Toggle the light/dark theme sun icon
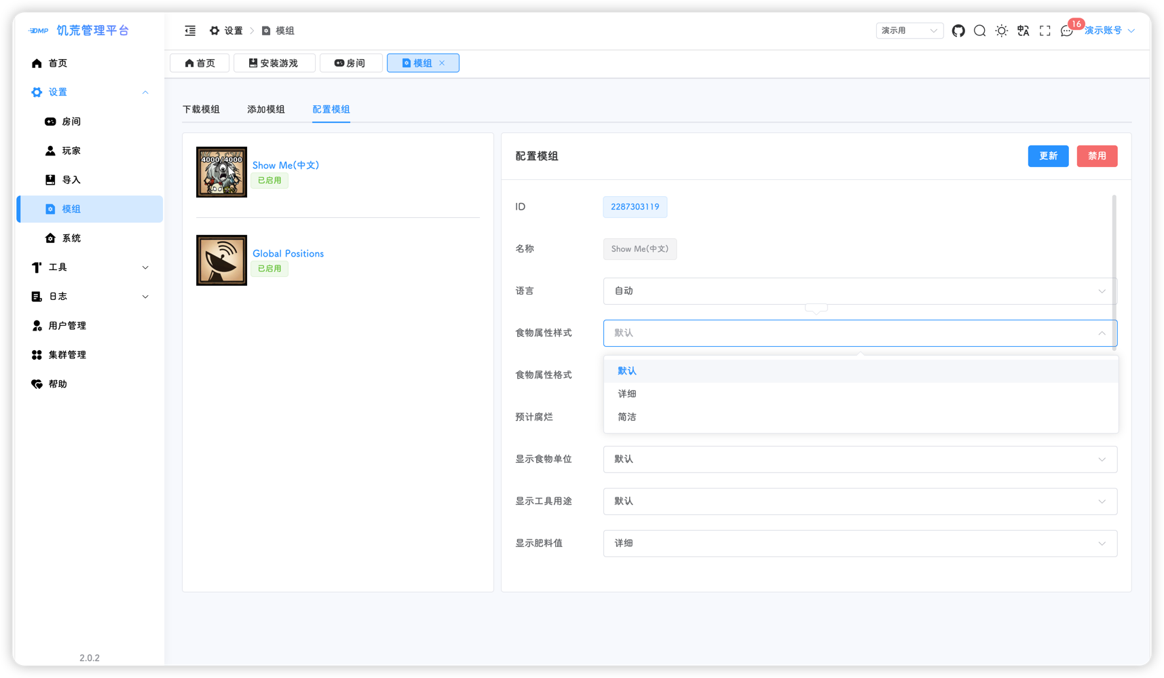Image resolution: width=1164 pixels, height=678 pixels. click(1001, 31)
